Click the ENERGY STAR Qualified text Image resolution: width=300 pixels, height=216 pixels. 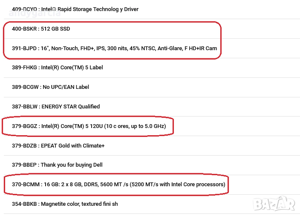70,106
